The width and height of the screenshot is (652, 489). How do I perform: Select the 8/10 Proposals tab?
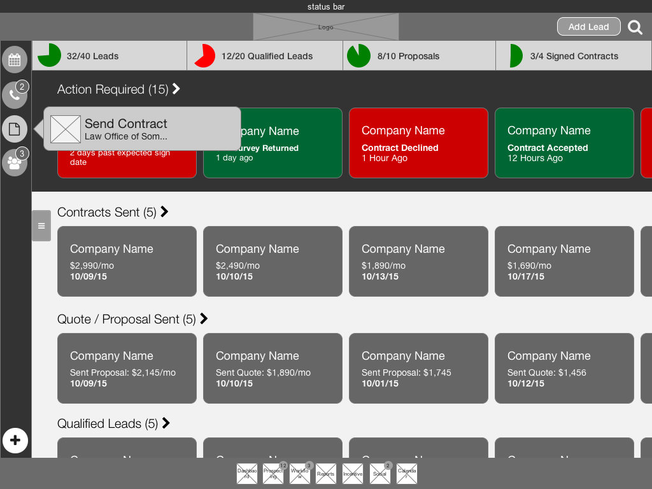click(419, 56)
